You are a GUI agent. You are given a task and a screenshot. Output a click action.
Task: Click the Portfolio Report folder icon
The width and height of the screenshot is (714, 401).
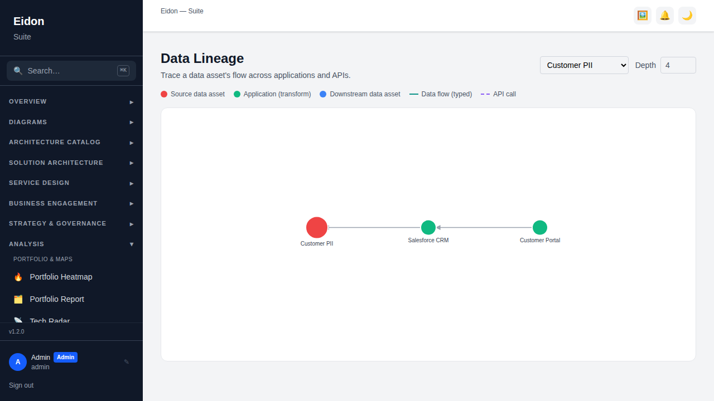point(18,299)
